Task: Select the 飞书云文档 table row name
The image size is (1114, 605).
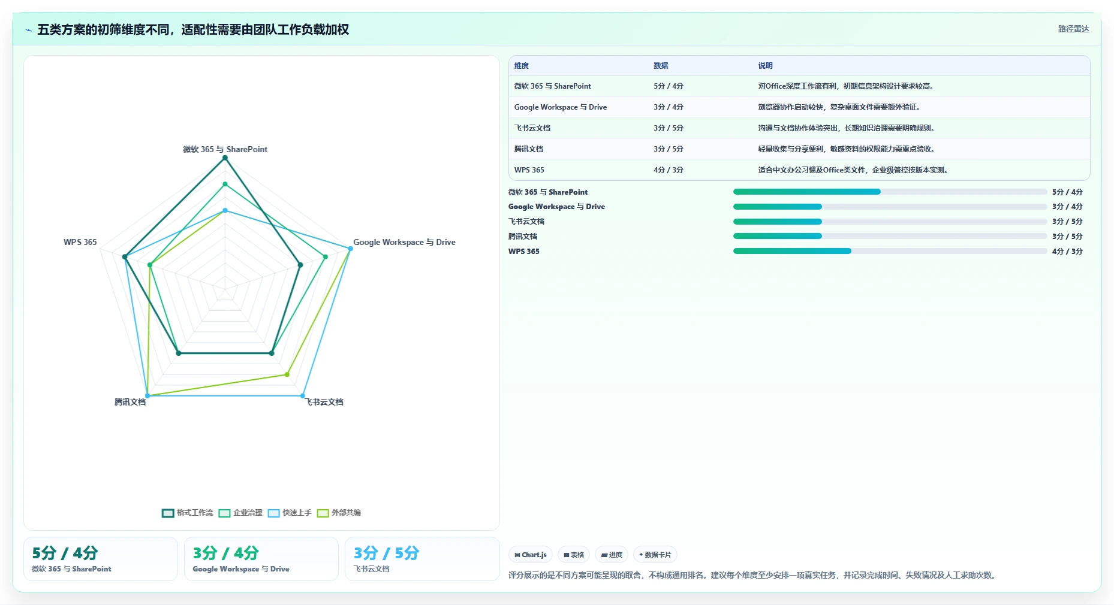Action: tap(532, 128)
